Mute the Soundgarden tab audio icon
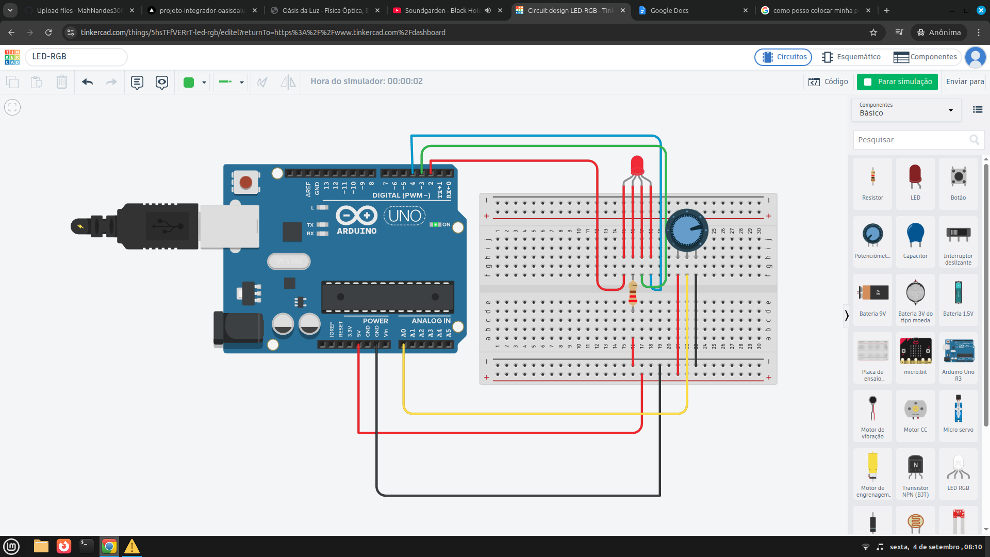 [488, 10]
